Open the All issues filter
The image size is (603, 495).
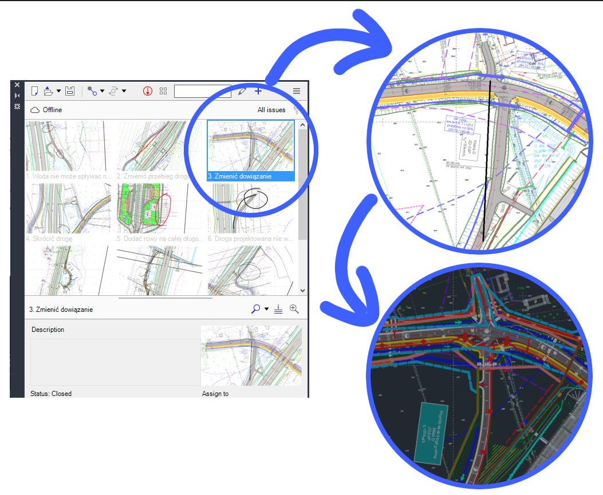(271, 110)
